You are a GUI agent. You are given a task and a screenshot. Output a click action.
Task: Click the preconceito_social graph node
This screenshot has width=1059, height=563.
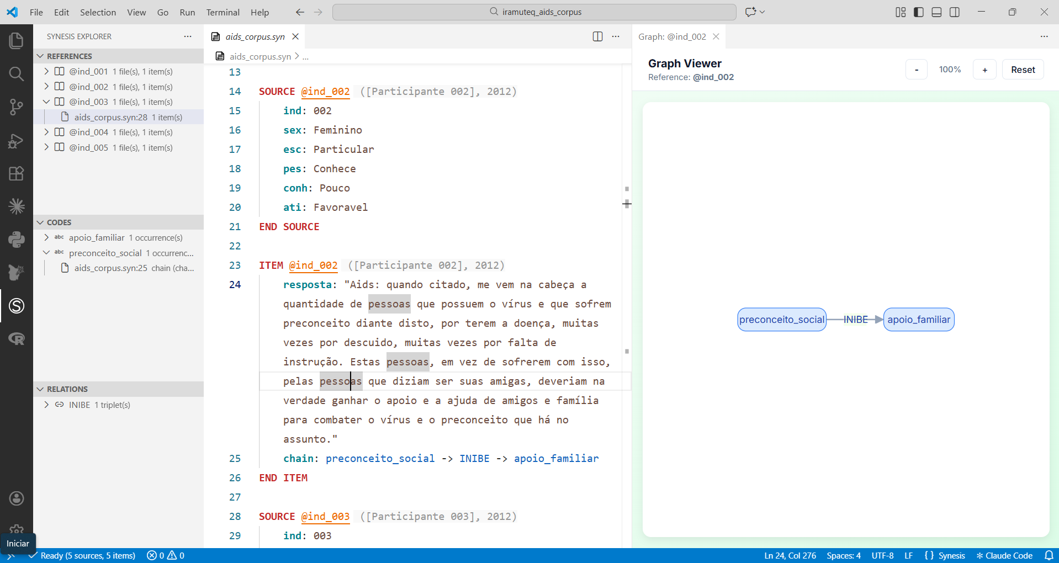pos(781,320)
